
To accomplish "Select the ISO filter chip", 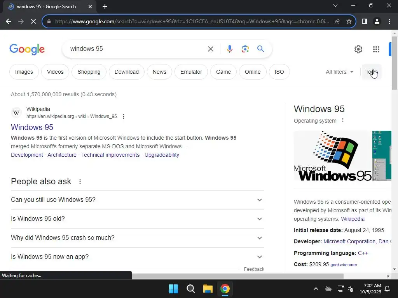I will (x=279, y=72).
